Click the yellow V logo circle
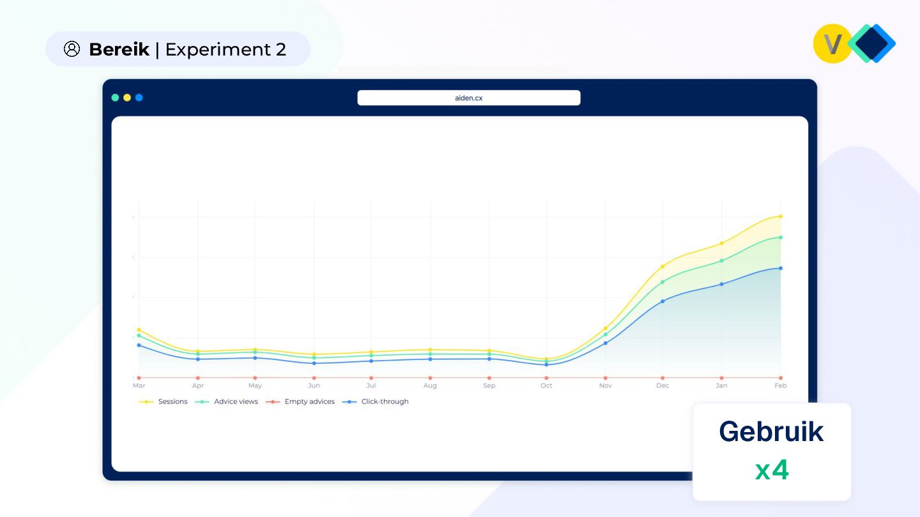The width and height of the screenshot is (920, 517). (832, 44)
